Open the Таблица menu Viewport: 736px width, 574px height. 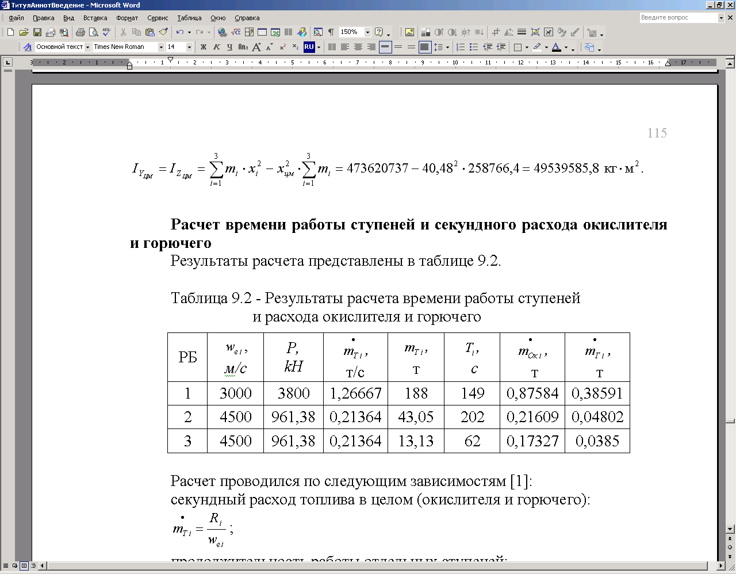[189, 18]
